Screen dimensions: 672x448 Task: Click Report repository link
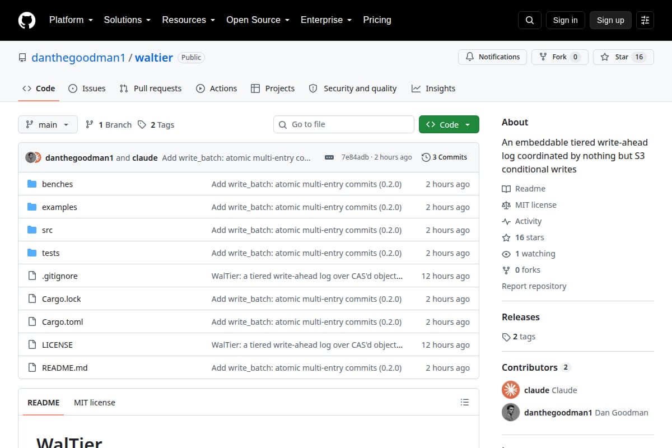click(x=534, y=286)
